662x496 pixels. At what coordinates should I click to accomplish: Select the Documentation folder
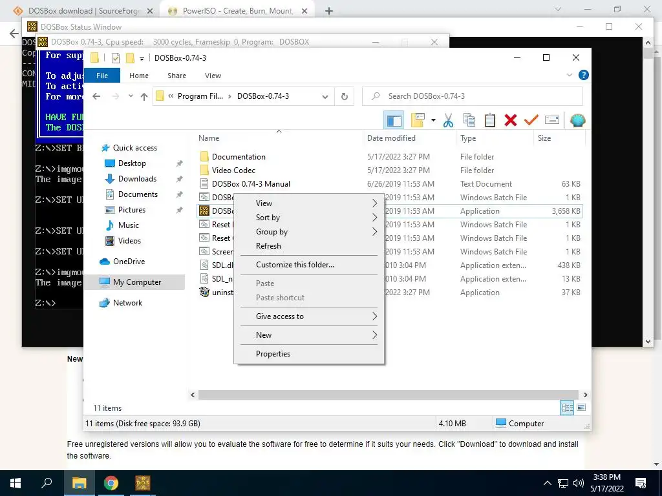pos(239,157)
